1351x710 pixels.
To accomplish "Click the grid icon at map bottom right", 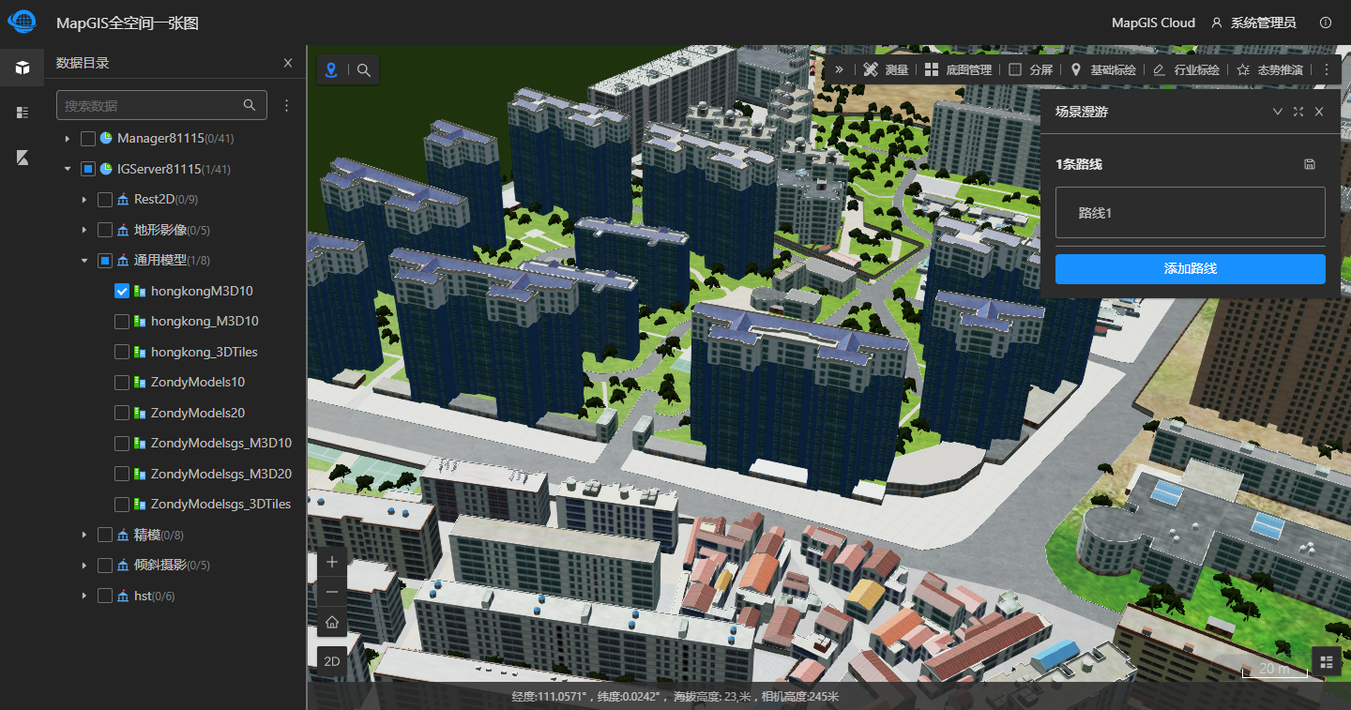I will tap(1327, 661).
